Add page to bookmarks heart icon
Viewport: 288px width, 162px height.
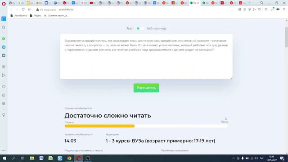coord(259,9)
